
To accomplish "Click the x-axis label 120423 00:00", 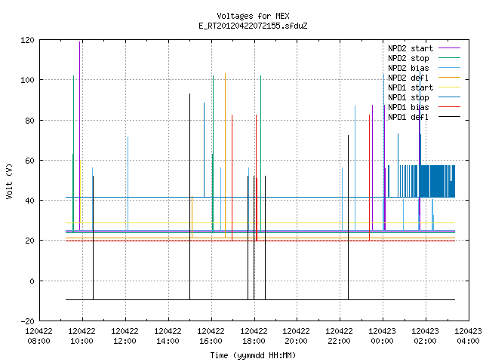I will [383, 336].
